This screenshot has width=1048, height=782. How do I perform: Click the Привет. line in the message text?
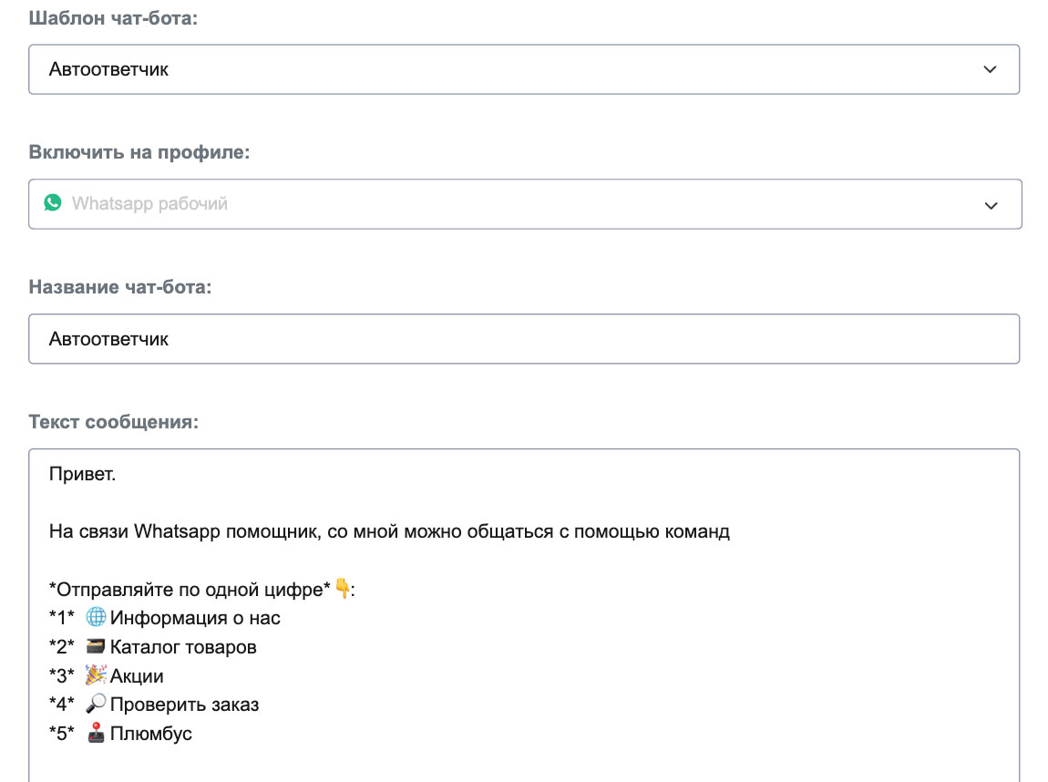coord(83,474)
